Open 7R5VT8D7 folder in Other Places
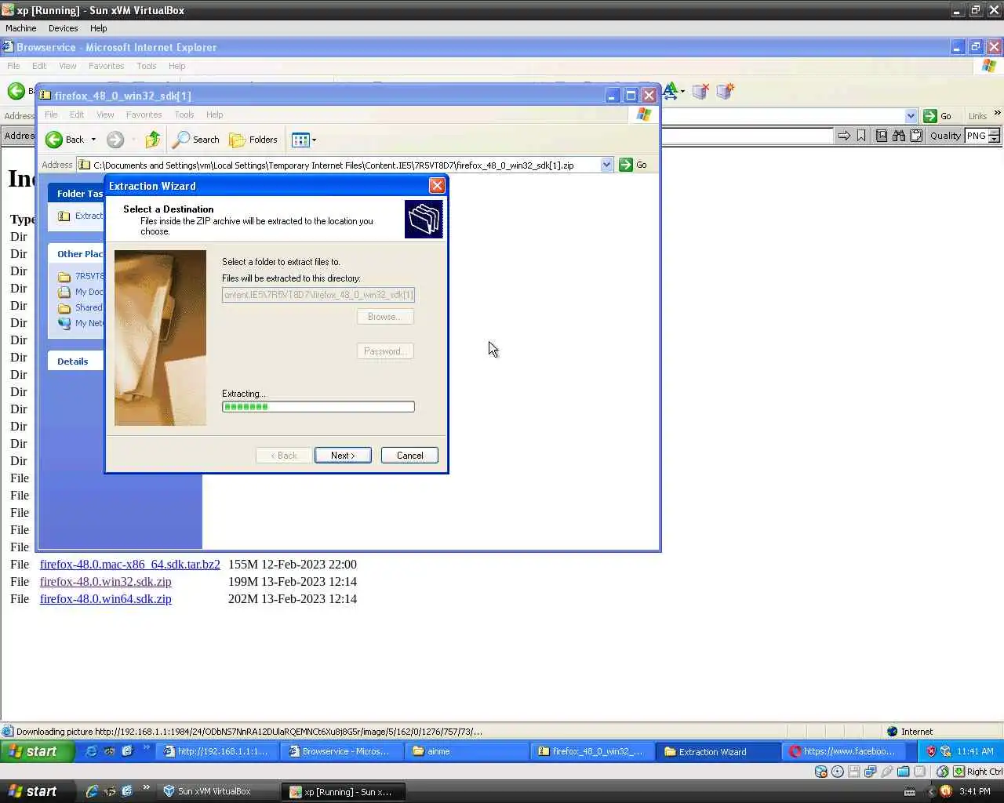The width and height of the screenshot is (1004, 803). pos(81,276)
